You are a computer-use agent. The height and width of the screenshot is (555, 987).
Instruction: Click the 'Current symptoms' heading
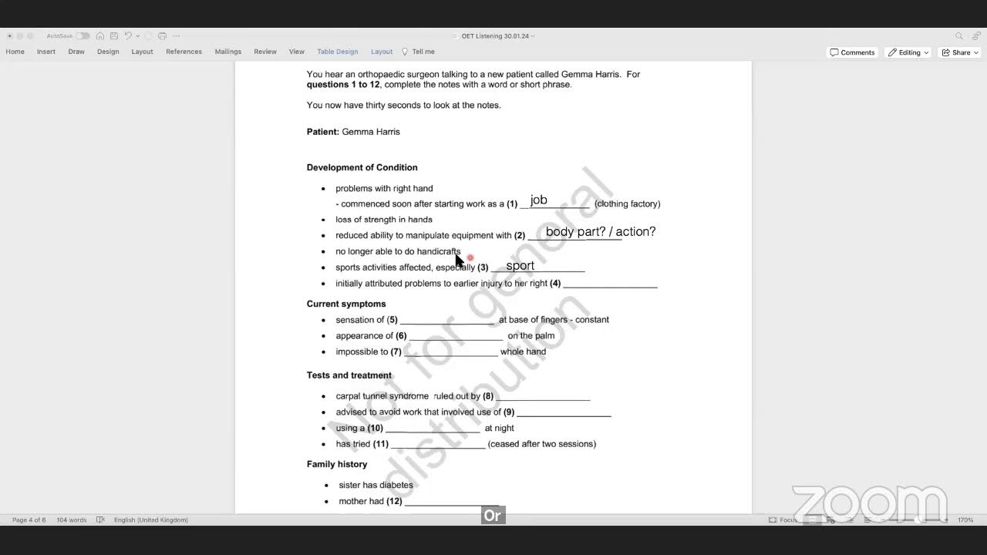pos(346,304)
